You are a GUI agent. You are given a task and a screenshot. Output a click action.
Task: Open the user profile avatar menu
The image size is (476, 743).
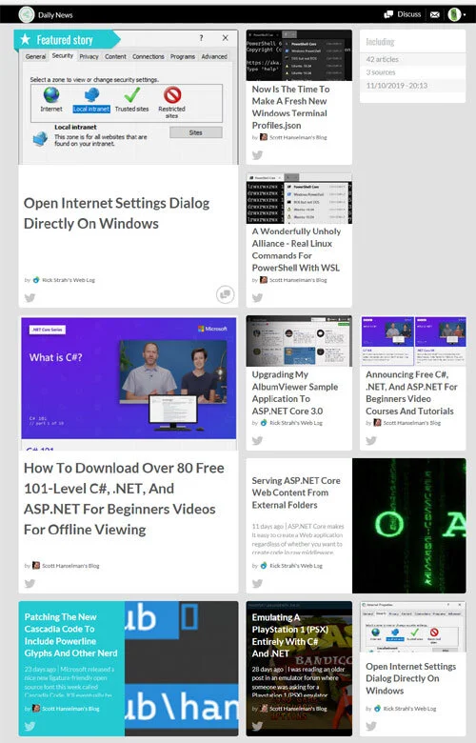coord(457,14)
